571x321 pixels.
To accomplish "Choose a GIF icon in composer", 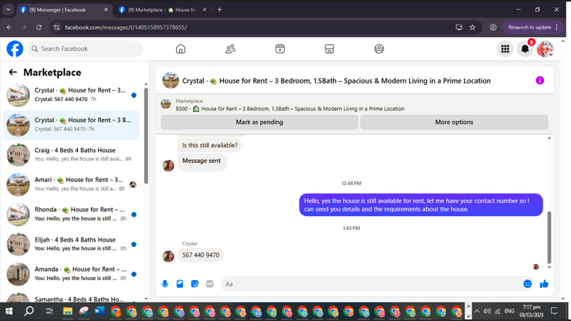I will pyautogui.click(x=210, y=284).
